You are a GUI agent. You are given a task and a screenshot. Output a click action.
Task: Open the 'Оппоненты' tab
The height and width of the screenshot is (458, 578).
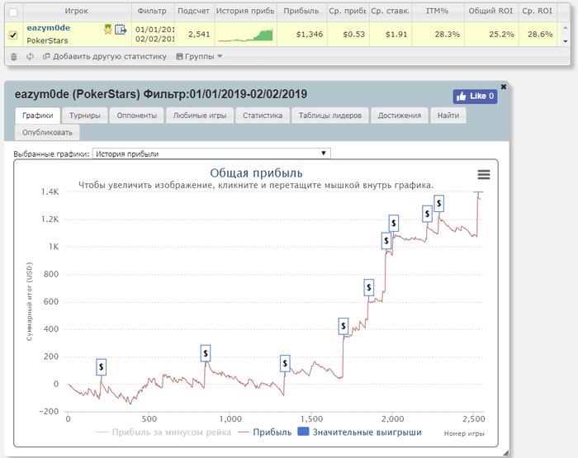(137, 116)
